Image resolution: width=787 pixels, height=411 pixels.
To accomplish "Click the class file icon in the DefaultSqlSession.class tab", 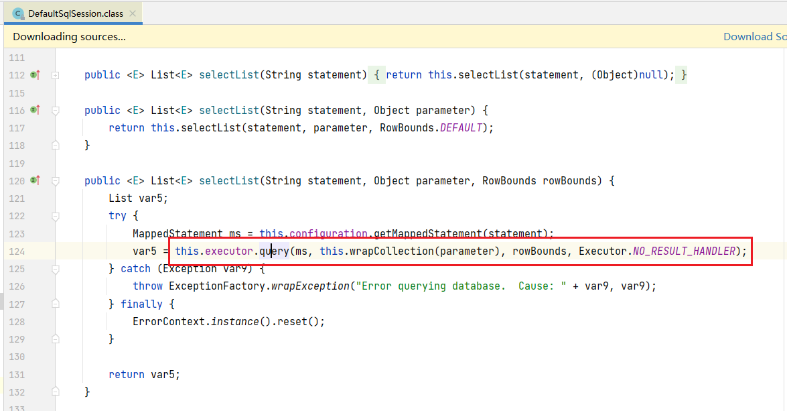I will [19, 13].
